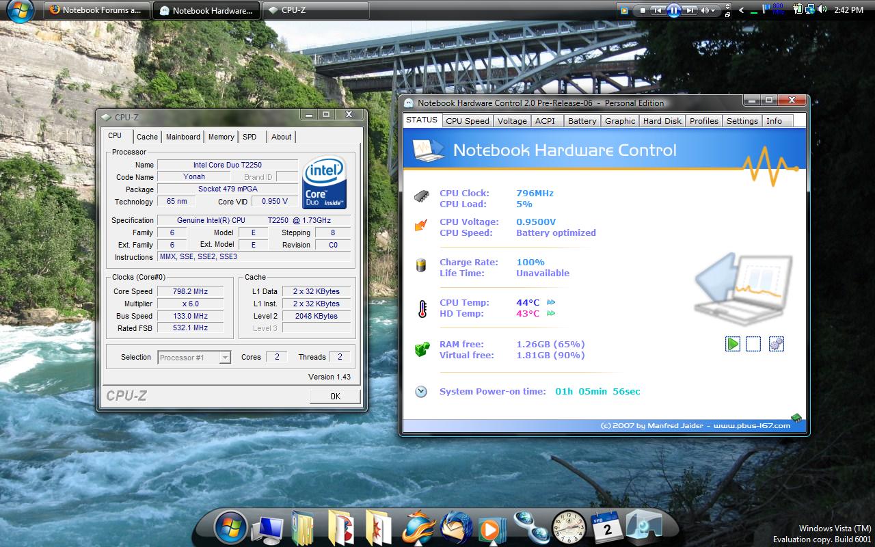Skip to next track in taskbar player
Image resolution: width=875 pixels, height=547 pixels.
tap(690, 10)
